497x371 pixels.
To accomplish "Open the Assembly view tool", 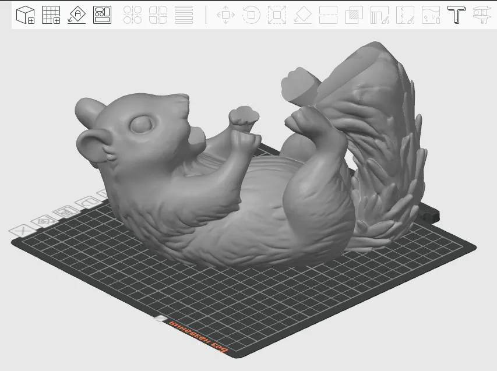I will coord(481,15).
